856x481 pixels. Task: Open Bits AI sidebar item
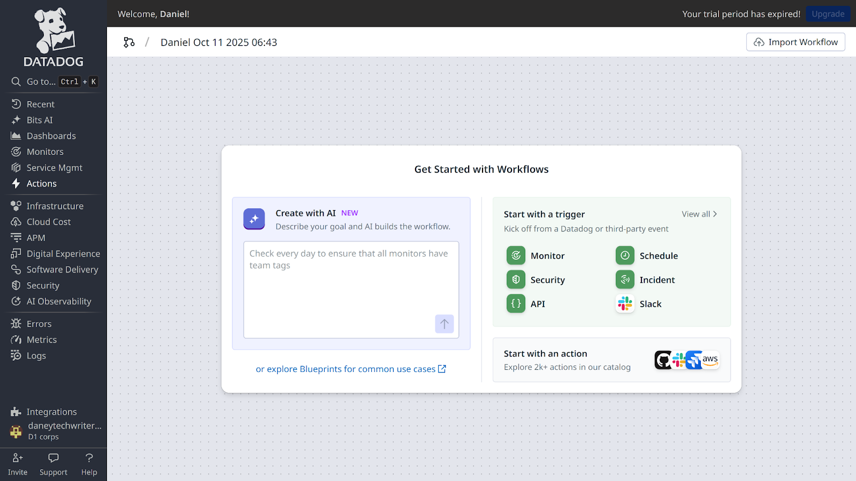pos(40,120)
